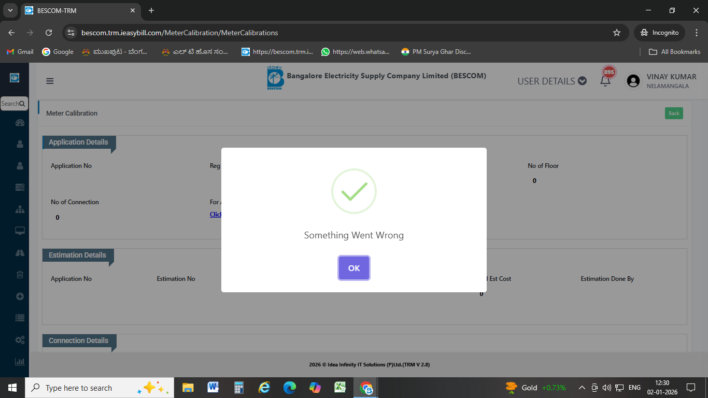Open the Windows notification center
This screenshot has width=708, height=398.
coord(691,388)
